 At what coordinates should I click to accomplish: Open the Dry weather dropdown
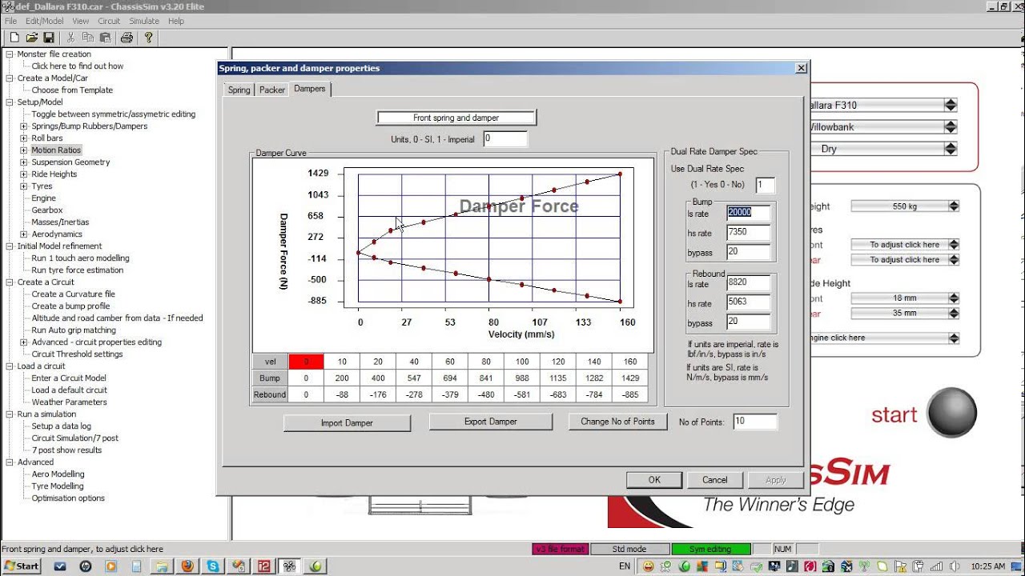[x=950, y=149]
